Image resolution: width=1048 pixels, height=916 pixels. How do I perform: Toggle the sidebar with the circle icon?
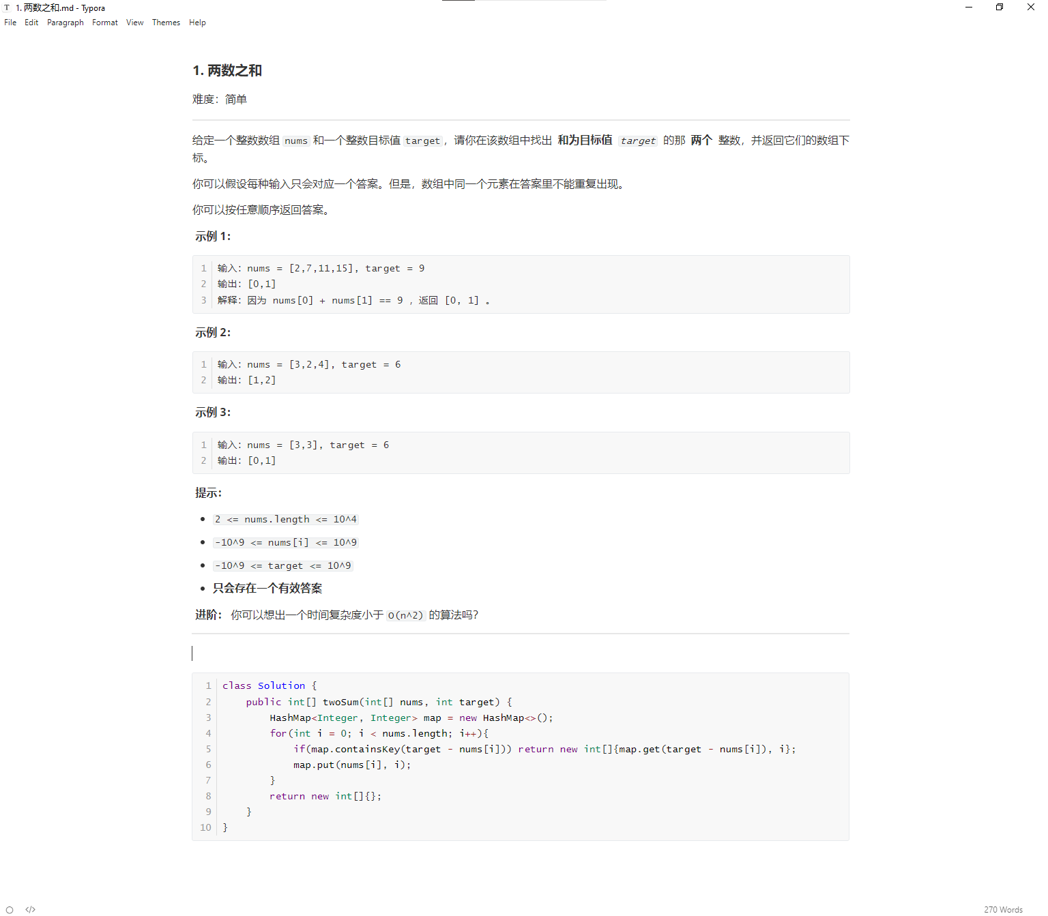[10, 909]
